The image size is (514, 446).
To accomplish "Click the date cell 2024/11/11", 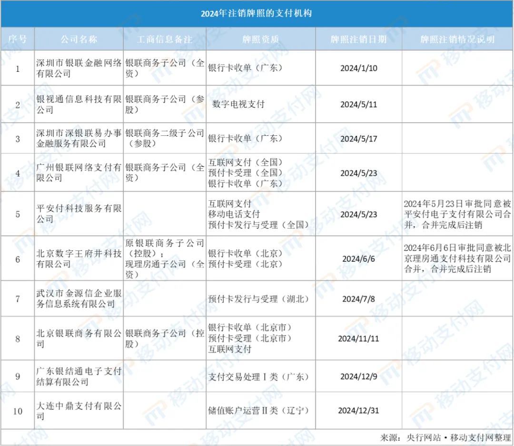I will pos(359,338).
